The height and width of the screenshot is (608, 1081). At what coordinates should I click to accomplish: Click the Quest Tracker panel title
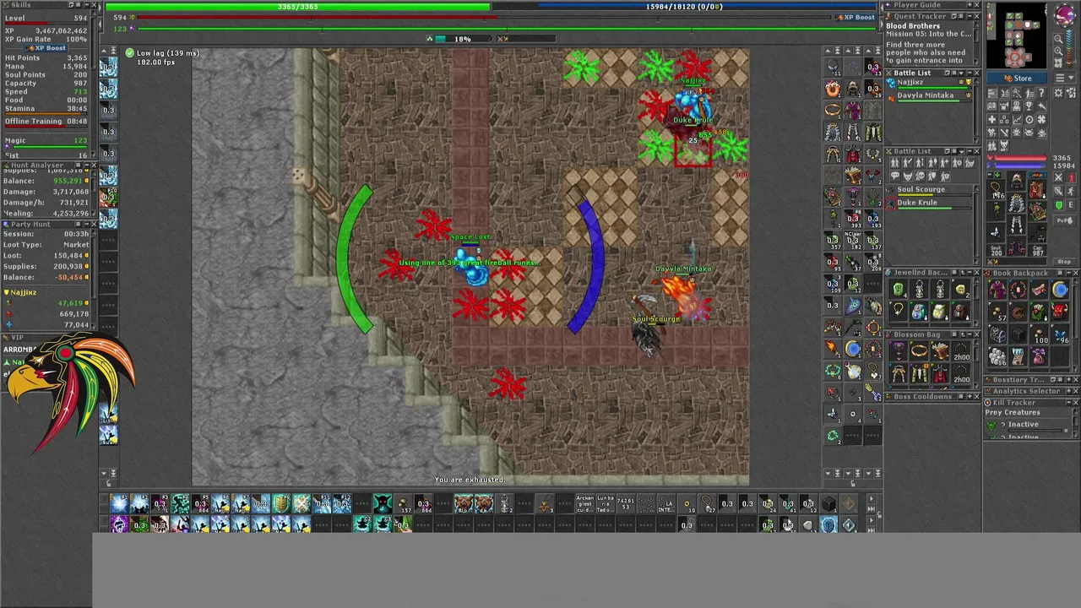click(x=920, y=16)
